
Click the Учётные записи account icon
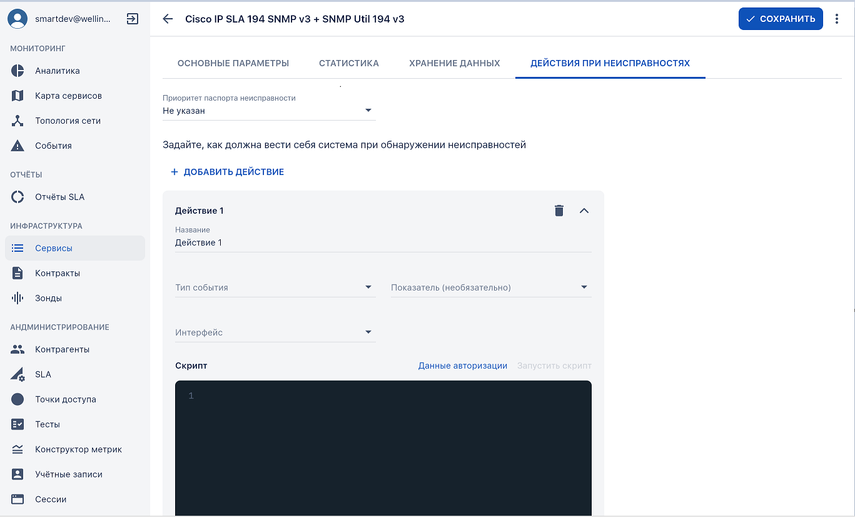(18, 474)
